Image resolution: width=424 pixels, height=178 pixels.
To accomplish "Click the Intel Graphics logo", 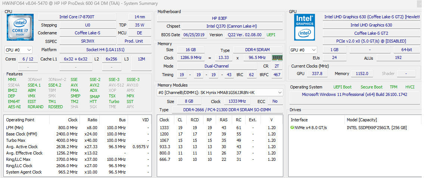I will click(x=305, y=27).
